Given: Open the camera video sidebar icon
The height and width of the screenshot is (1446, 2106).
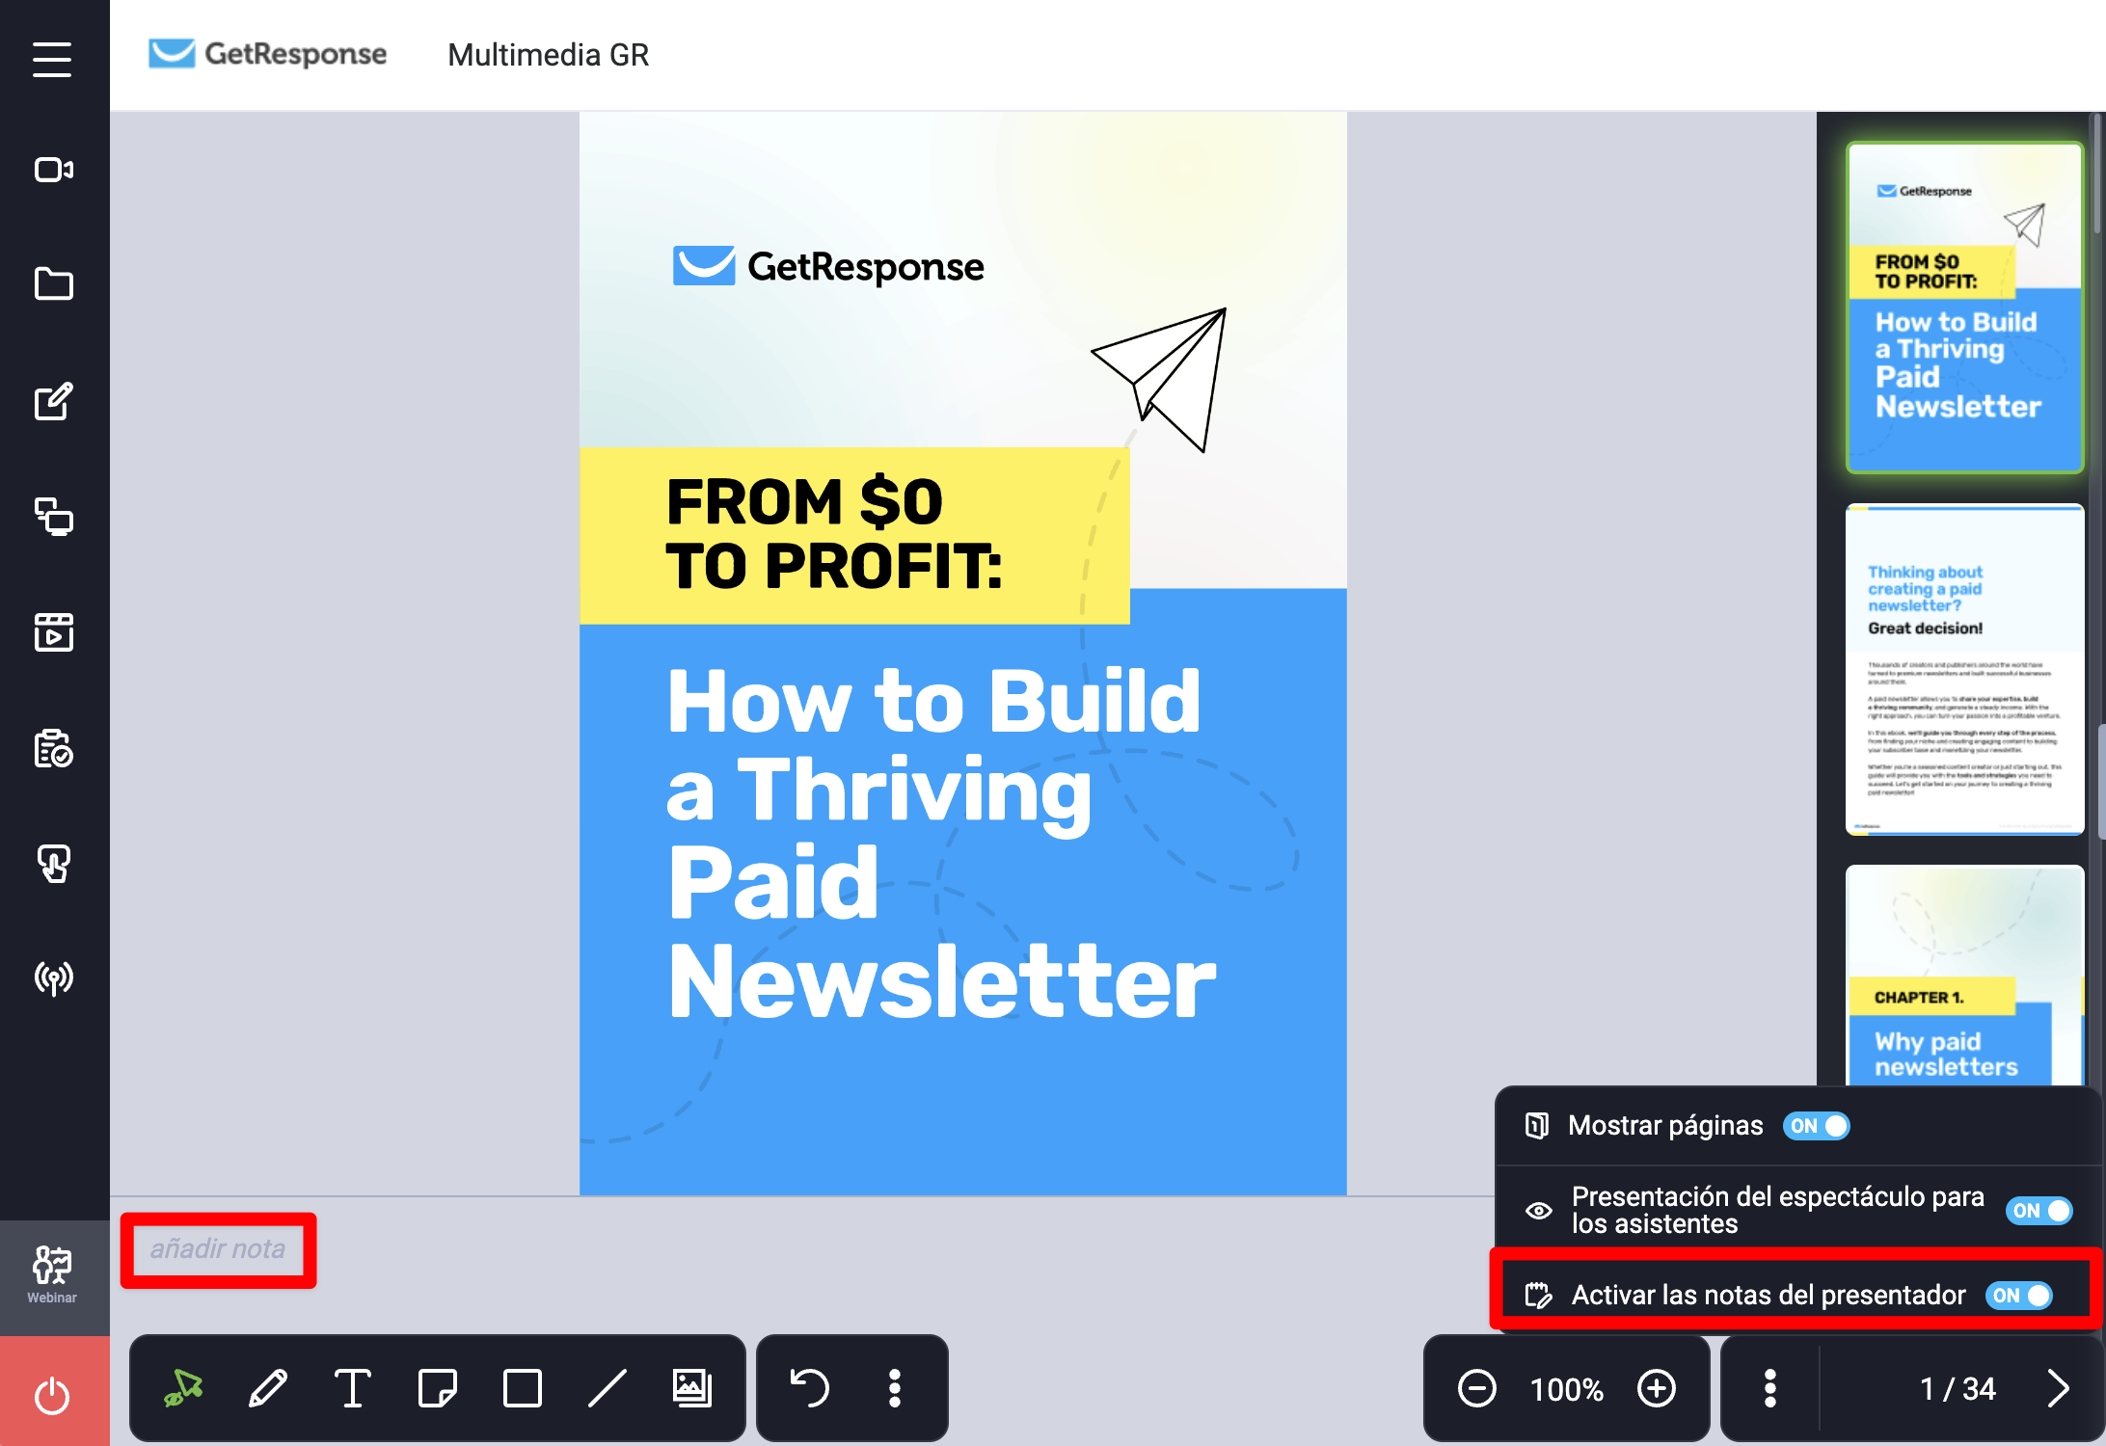Looking at the screenshot, I should [54, 171].
